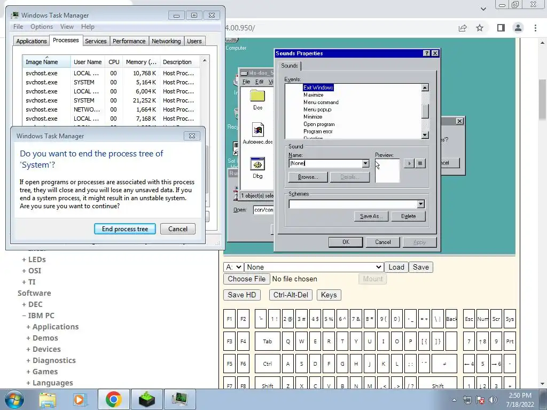Open Chrome side panel icon
Screen dimensions: 547x410
[x=501, y=28]
